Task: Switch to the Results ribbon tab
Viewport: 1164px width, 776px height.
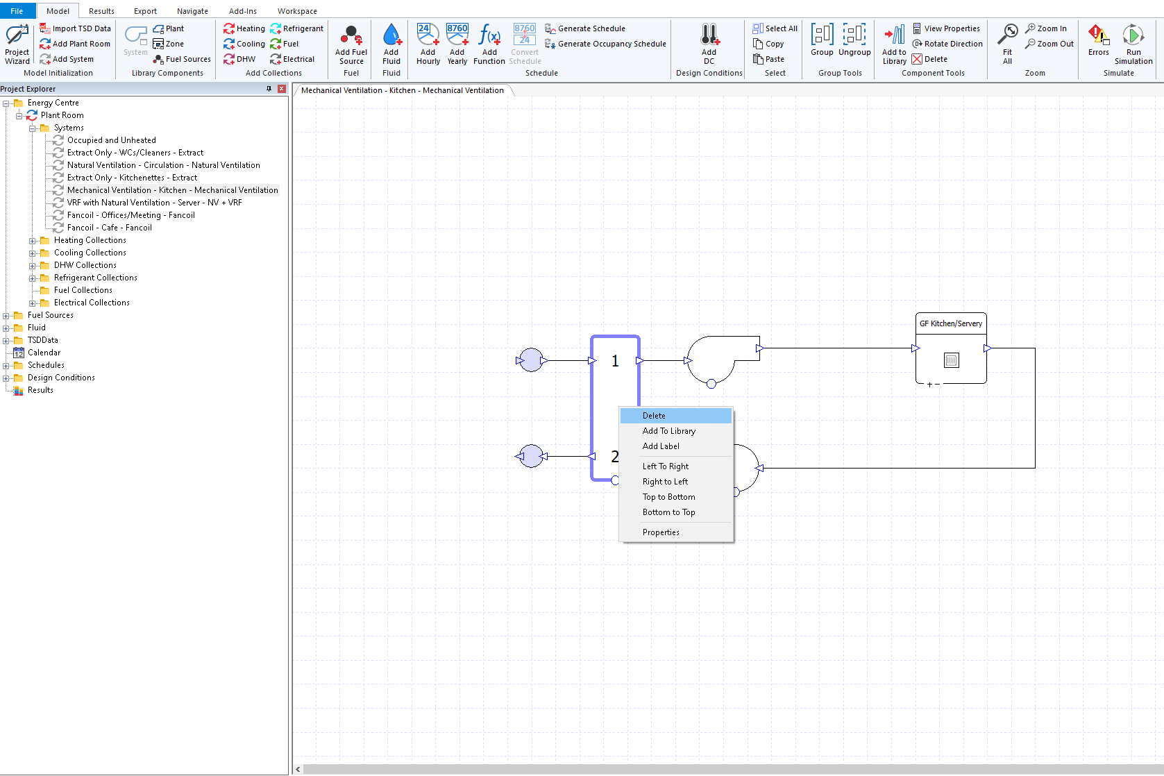Action: pyautogui.click(x=101, y=11)
